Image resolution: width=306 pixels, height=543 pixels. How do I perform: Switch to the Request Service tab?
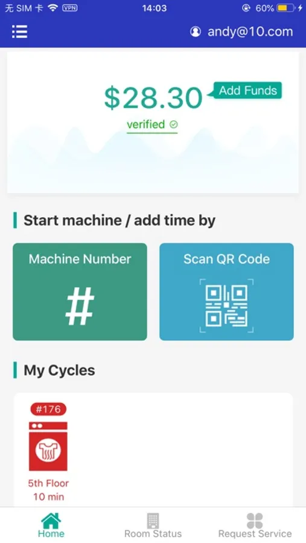pos(255,526)
